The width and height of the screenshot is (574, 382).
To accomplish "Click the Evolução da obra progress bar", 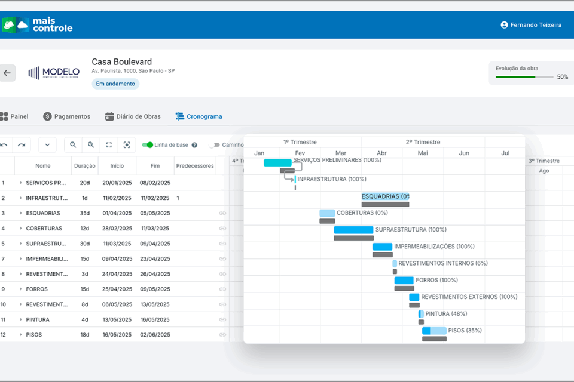I will (x=524, y=77).
